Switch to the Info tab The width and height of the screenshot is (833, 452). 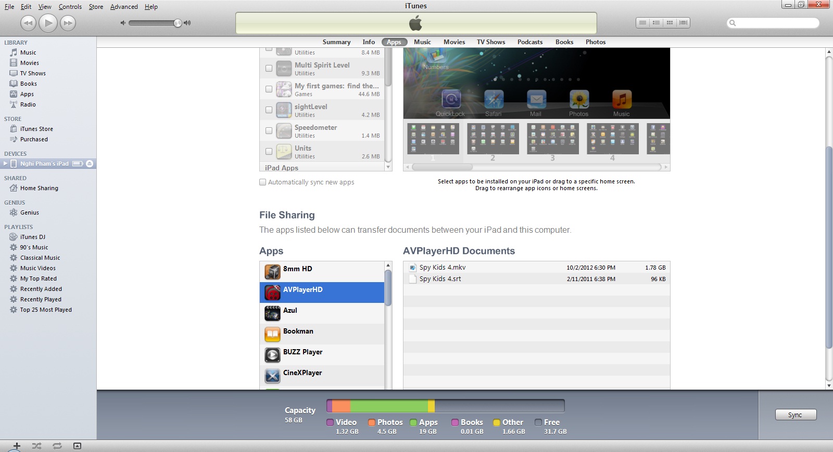pyautogui.click(x=369, y=42)
